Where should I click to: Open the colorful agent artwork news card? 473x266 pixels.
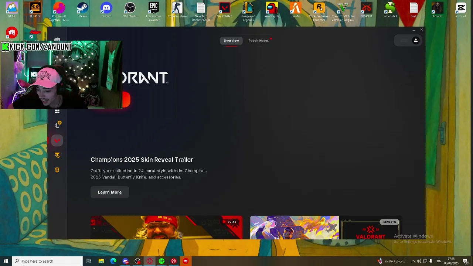(x=295, y=228)
